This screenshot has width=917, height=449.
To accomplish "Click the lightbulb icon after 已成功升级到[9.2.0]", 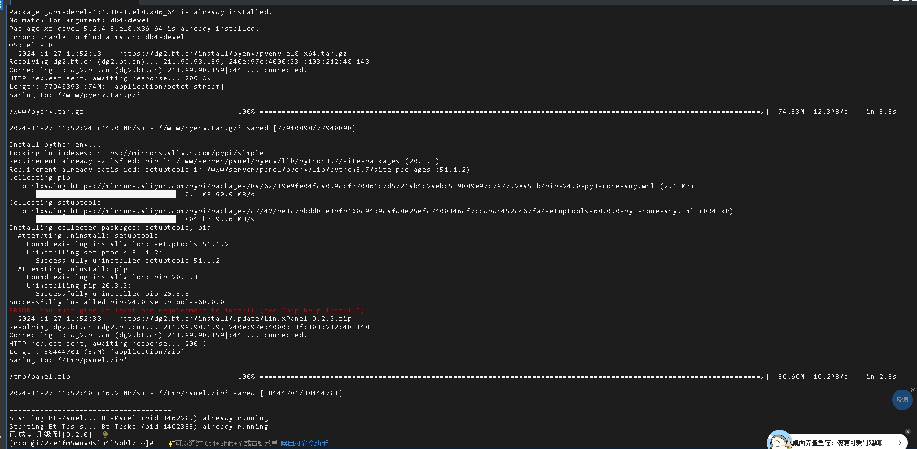I will coord(105,434).
